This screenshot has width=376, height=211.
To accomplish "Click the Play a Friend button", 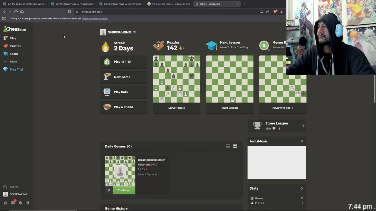I will [124, 107].
